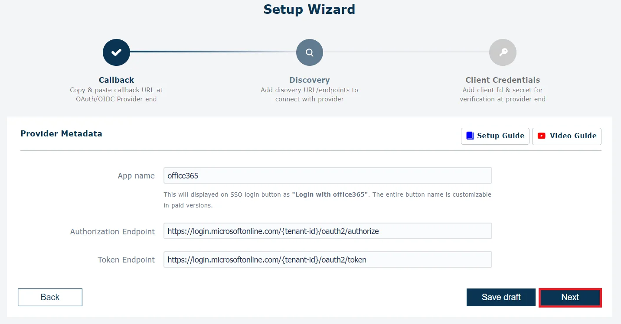Image resolution: width=621 pixels, height=324 pixels.
Task: Go back to the previous step
Action: (50, 297)
